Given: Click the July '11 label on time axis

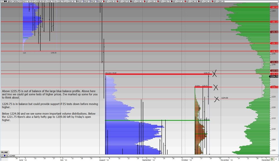Looking at the screenshot, I should [x=64, y=160].
